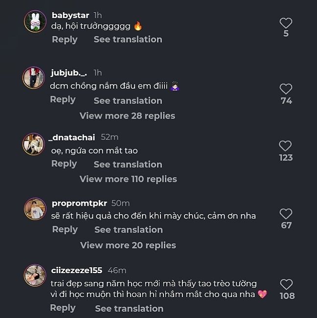
Task: Open ciizezeze155's profile avatar
Action: point(35,276)
